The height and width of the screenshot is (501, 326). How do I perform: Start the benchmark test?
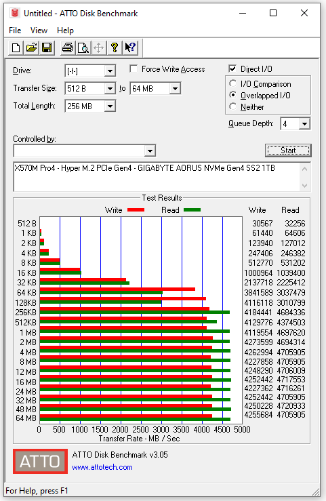click(288, 151)
